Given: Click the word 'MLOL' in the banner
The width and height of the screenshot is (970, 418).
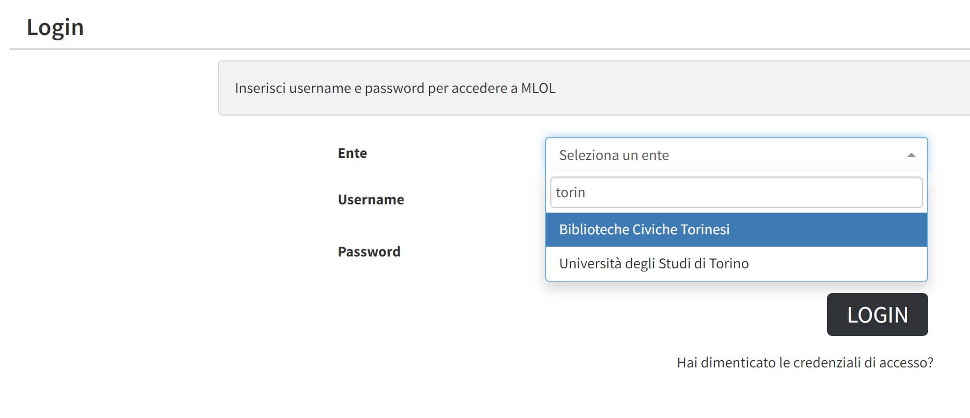Looking at the screenshot, I should (538, 88).
